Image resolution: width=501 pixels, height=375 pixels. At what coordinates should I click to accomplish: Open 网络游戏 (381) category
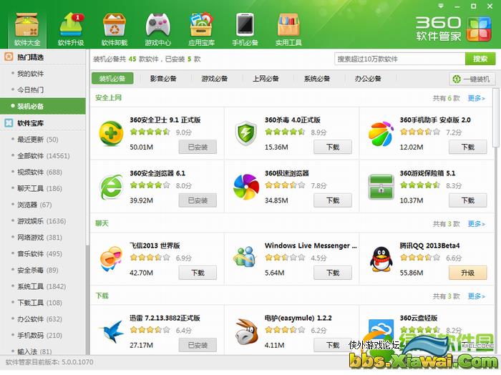click(43, 237)
